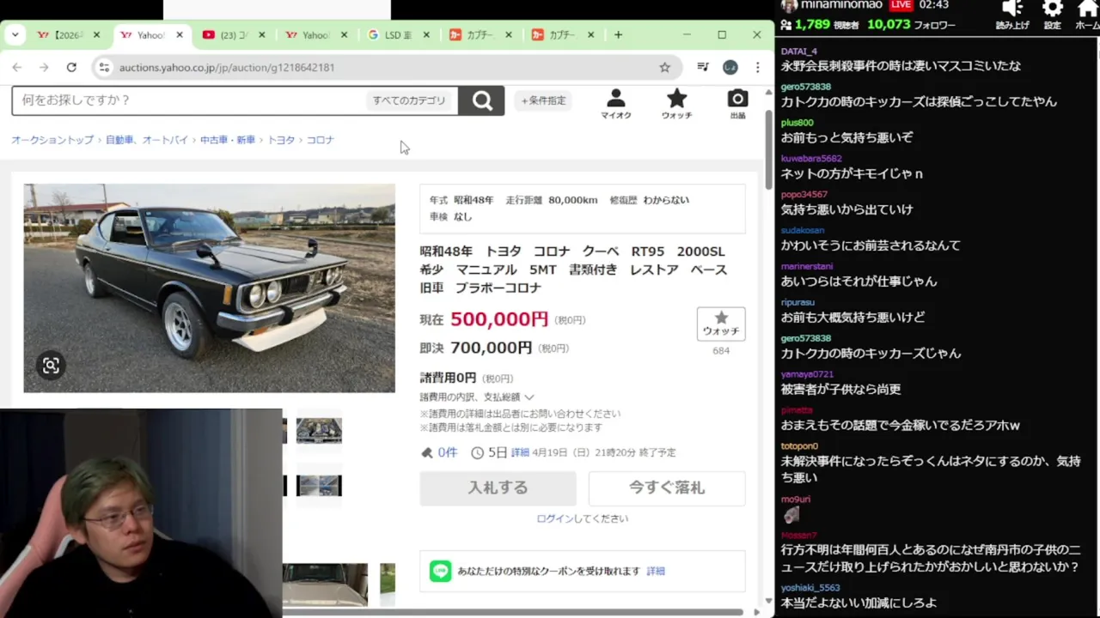Open Chrome profile avatar
Image resolution: width=1100 pixels, height=618 pixels.
pyautogui.click(x=730, y=67)
